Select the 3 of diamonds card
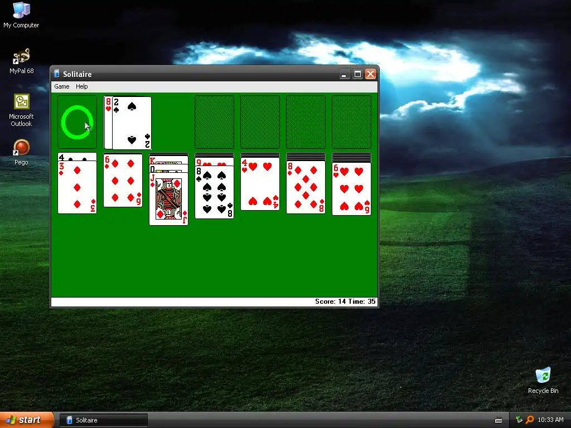 click(77, 187)
